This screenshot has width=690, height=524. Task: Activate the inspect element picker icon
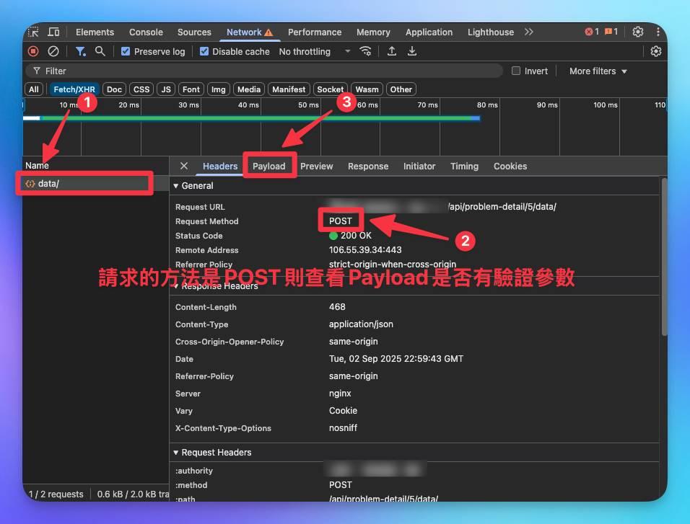pos(33,32)
